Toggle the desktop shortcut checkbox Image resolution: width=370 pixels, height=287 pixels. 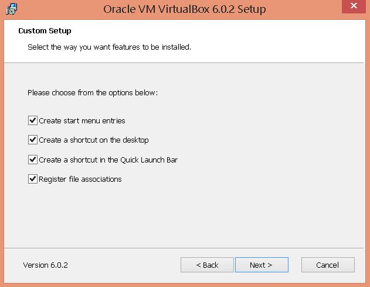click(32, 140)
